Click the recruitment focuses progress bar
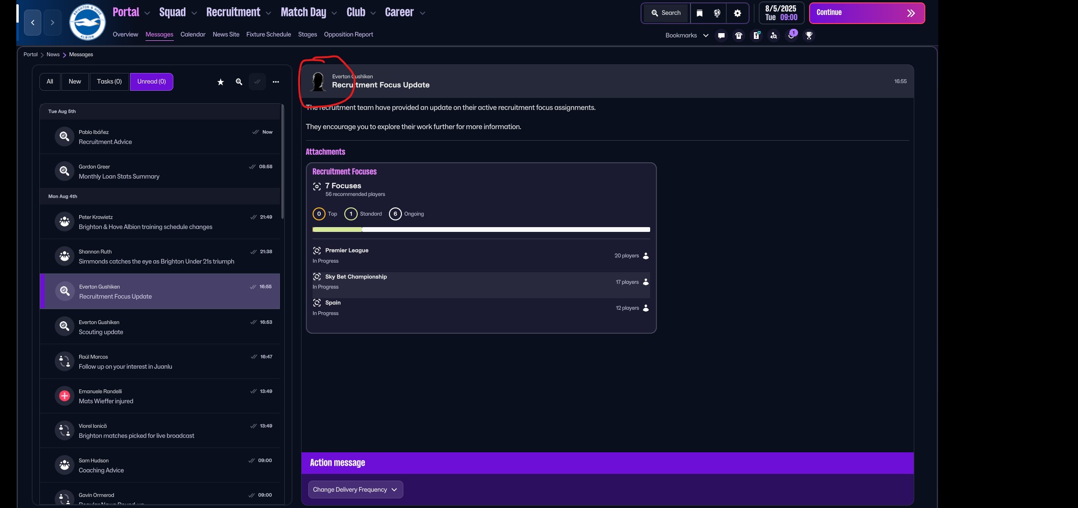The height and width of the screenshot is (508, 1078). click(481, 230)
